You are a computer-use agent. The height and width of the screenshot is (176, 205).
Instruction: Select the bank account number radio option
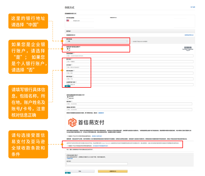click(x=68, y=97)
